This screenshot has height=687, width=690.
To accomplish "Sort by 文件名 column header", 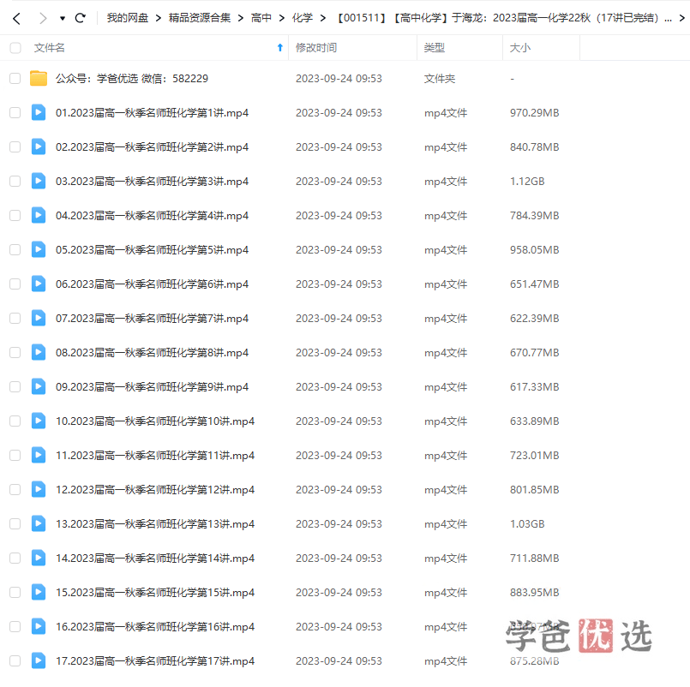I will pos(50,47).
